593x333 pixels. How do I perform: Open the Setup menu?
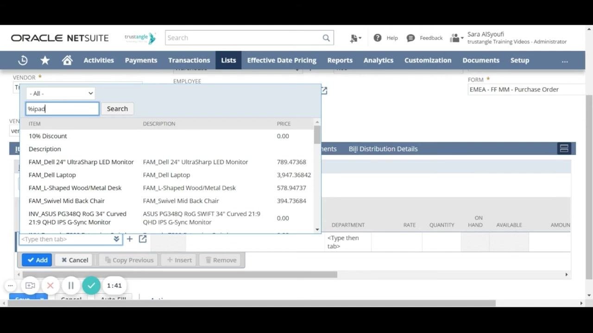(520, 60)
